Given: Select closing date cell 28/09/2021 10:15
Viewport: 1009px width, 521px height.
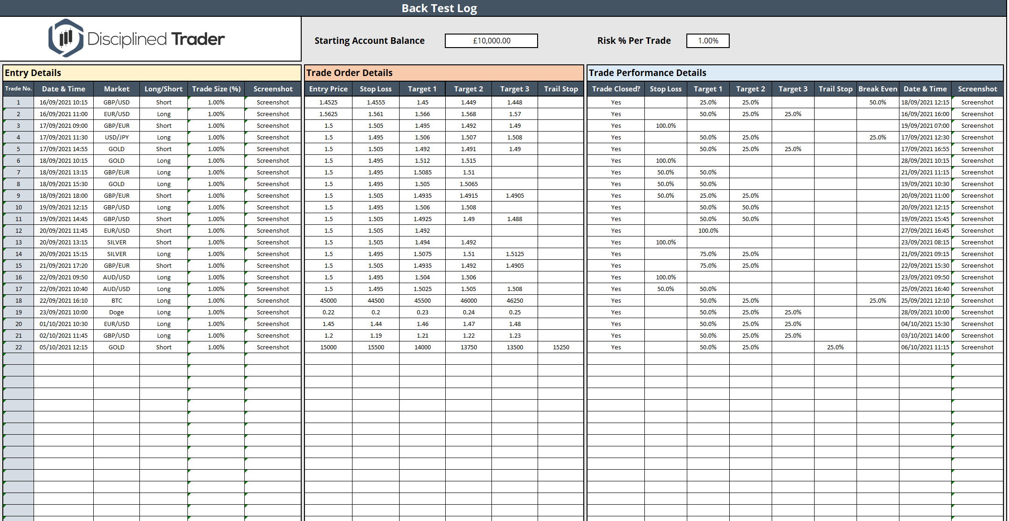Looking at the screenshot, I should pyautogui.click(x=925, y=160).
